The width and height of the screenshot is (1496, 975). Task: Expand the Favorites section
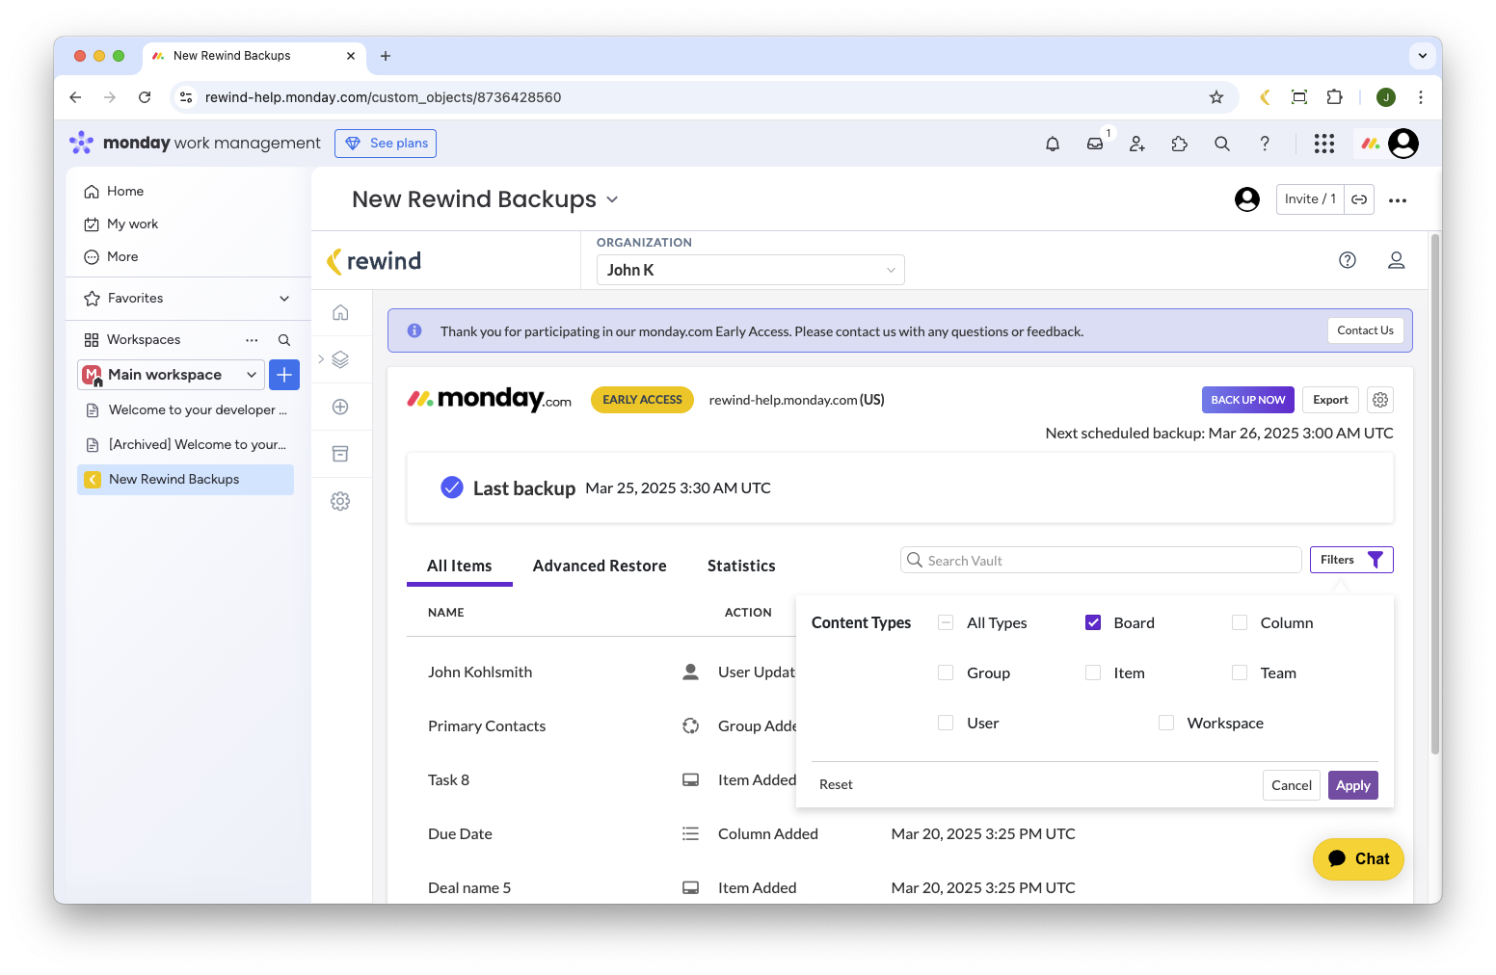point(284,299)
